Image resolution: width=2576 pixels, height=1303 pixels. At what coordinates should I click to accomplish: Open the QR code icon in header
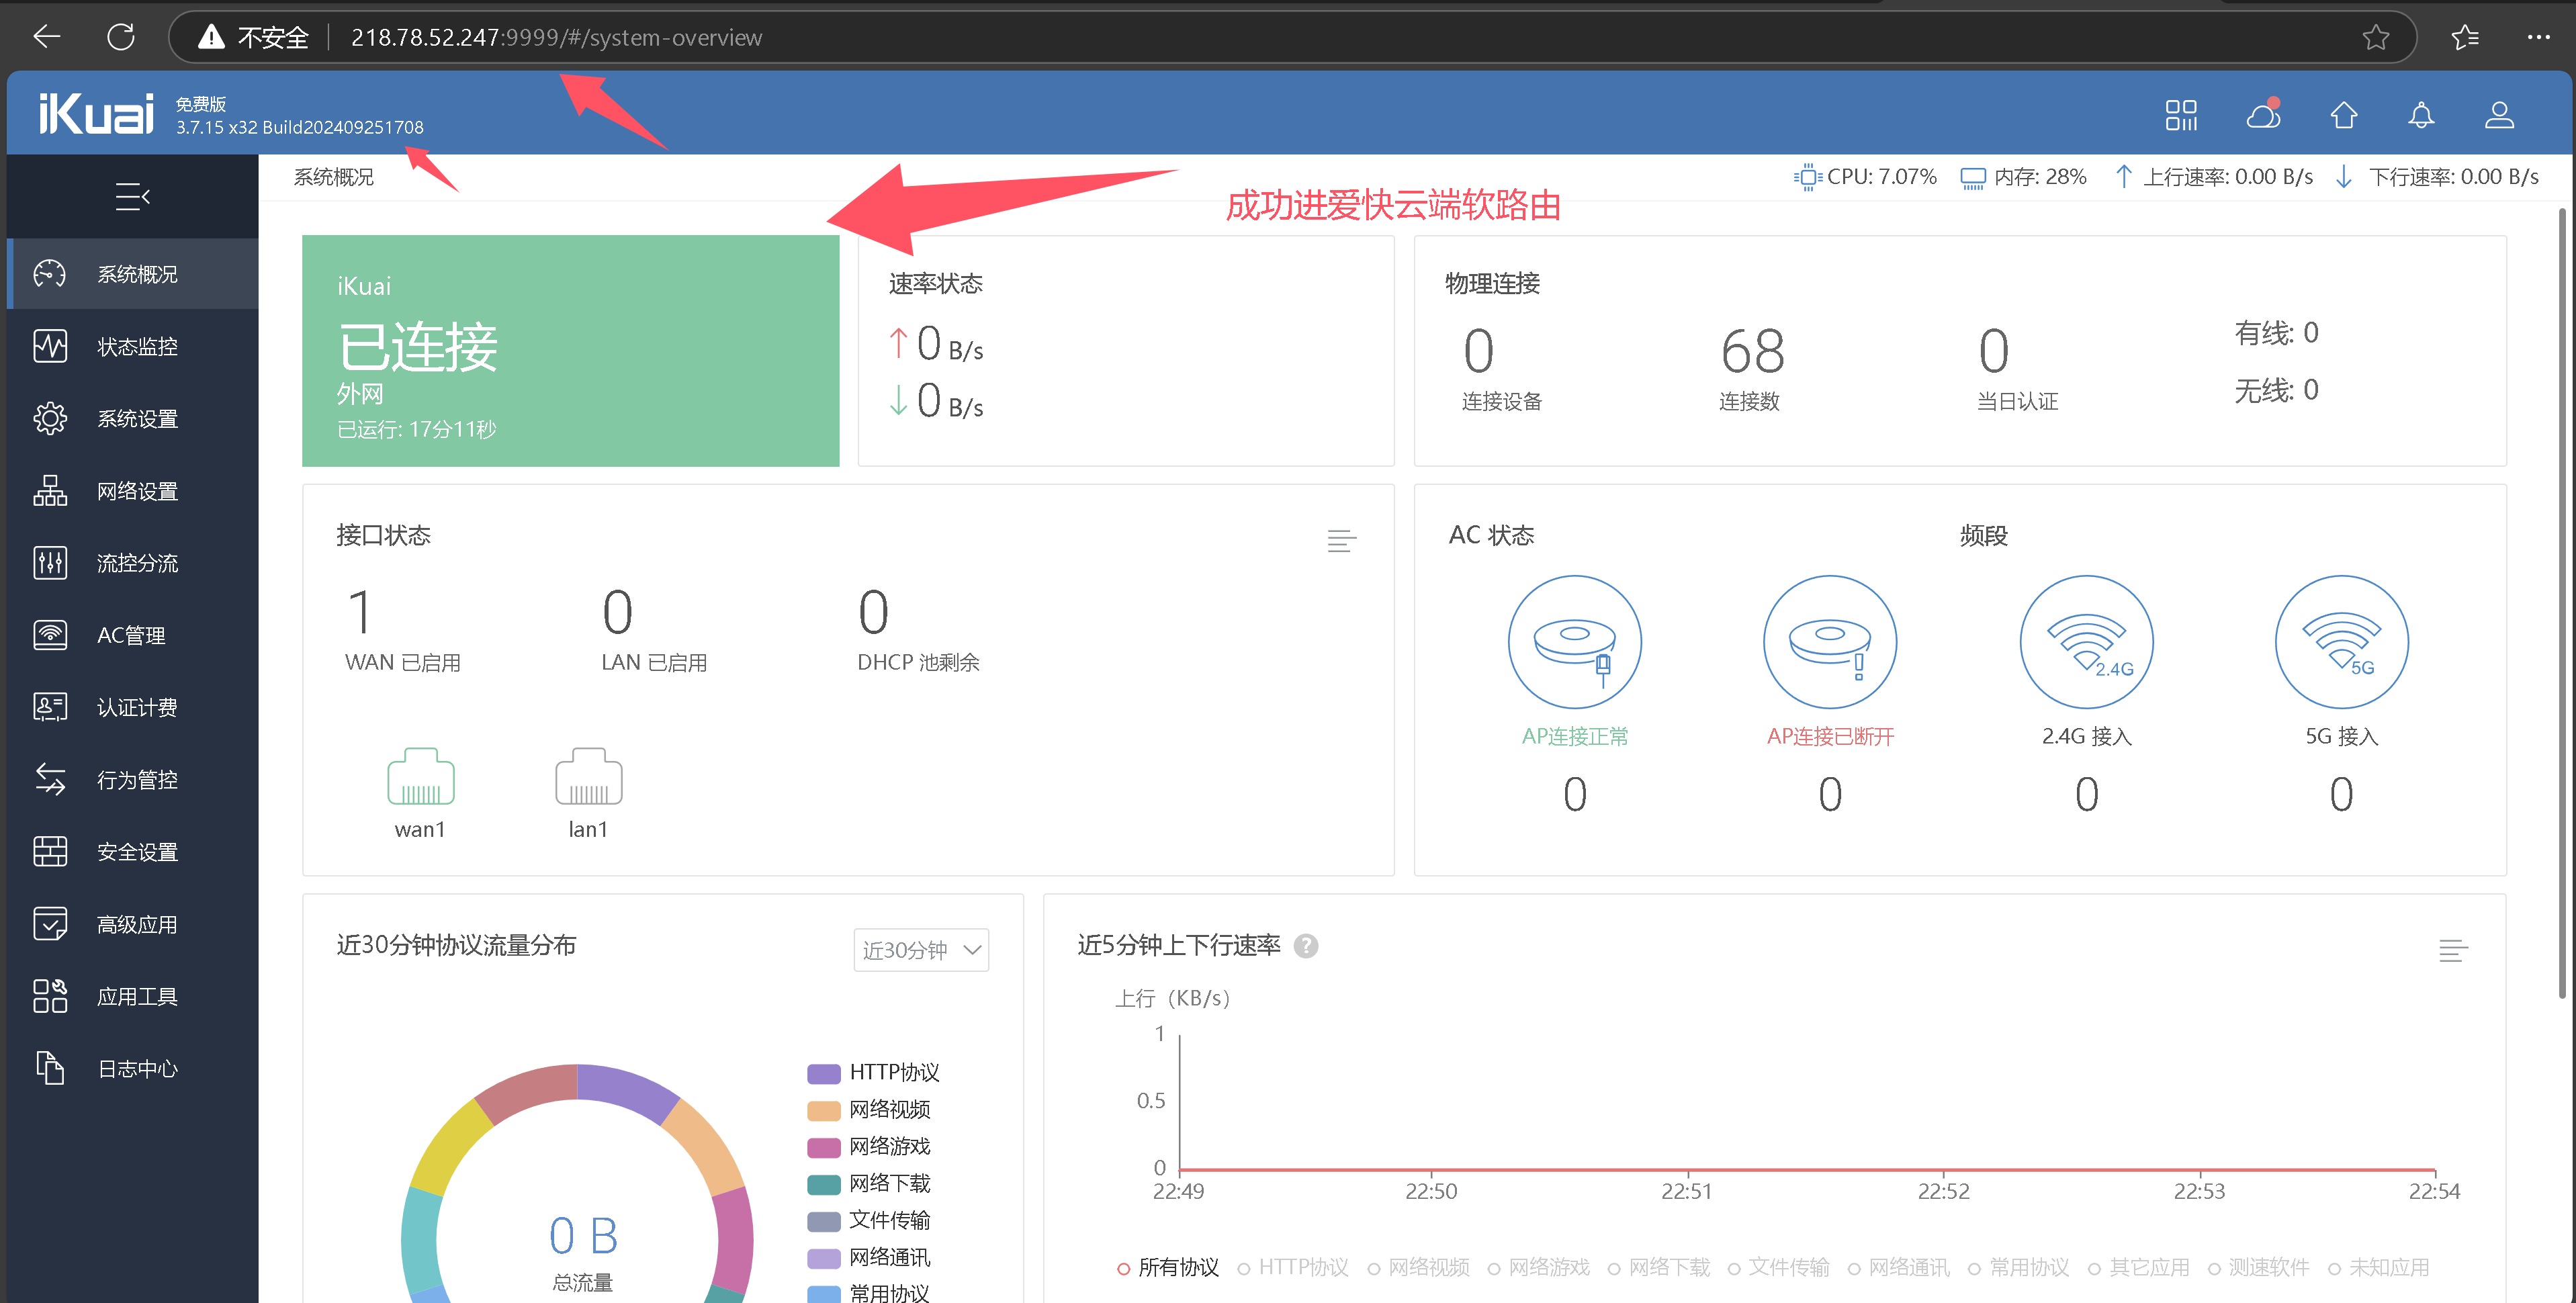[2181, 115]
